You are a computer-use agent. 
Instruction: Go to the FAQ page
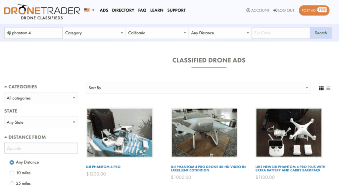[142, 10]
